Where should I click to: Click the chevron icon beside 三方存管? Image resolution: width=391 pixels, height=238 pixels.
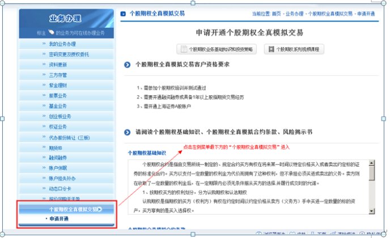point(44,75)
